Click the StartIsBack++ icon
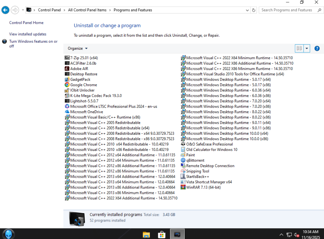The height and width of the screenshot is (239, 324). [183, 176]
